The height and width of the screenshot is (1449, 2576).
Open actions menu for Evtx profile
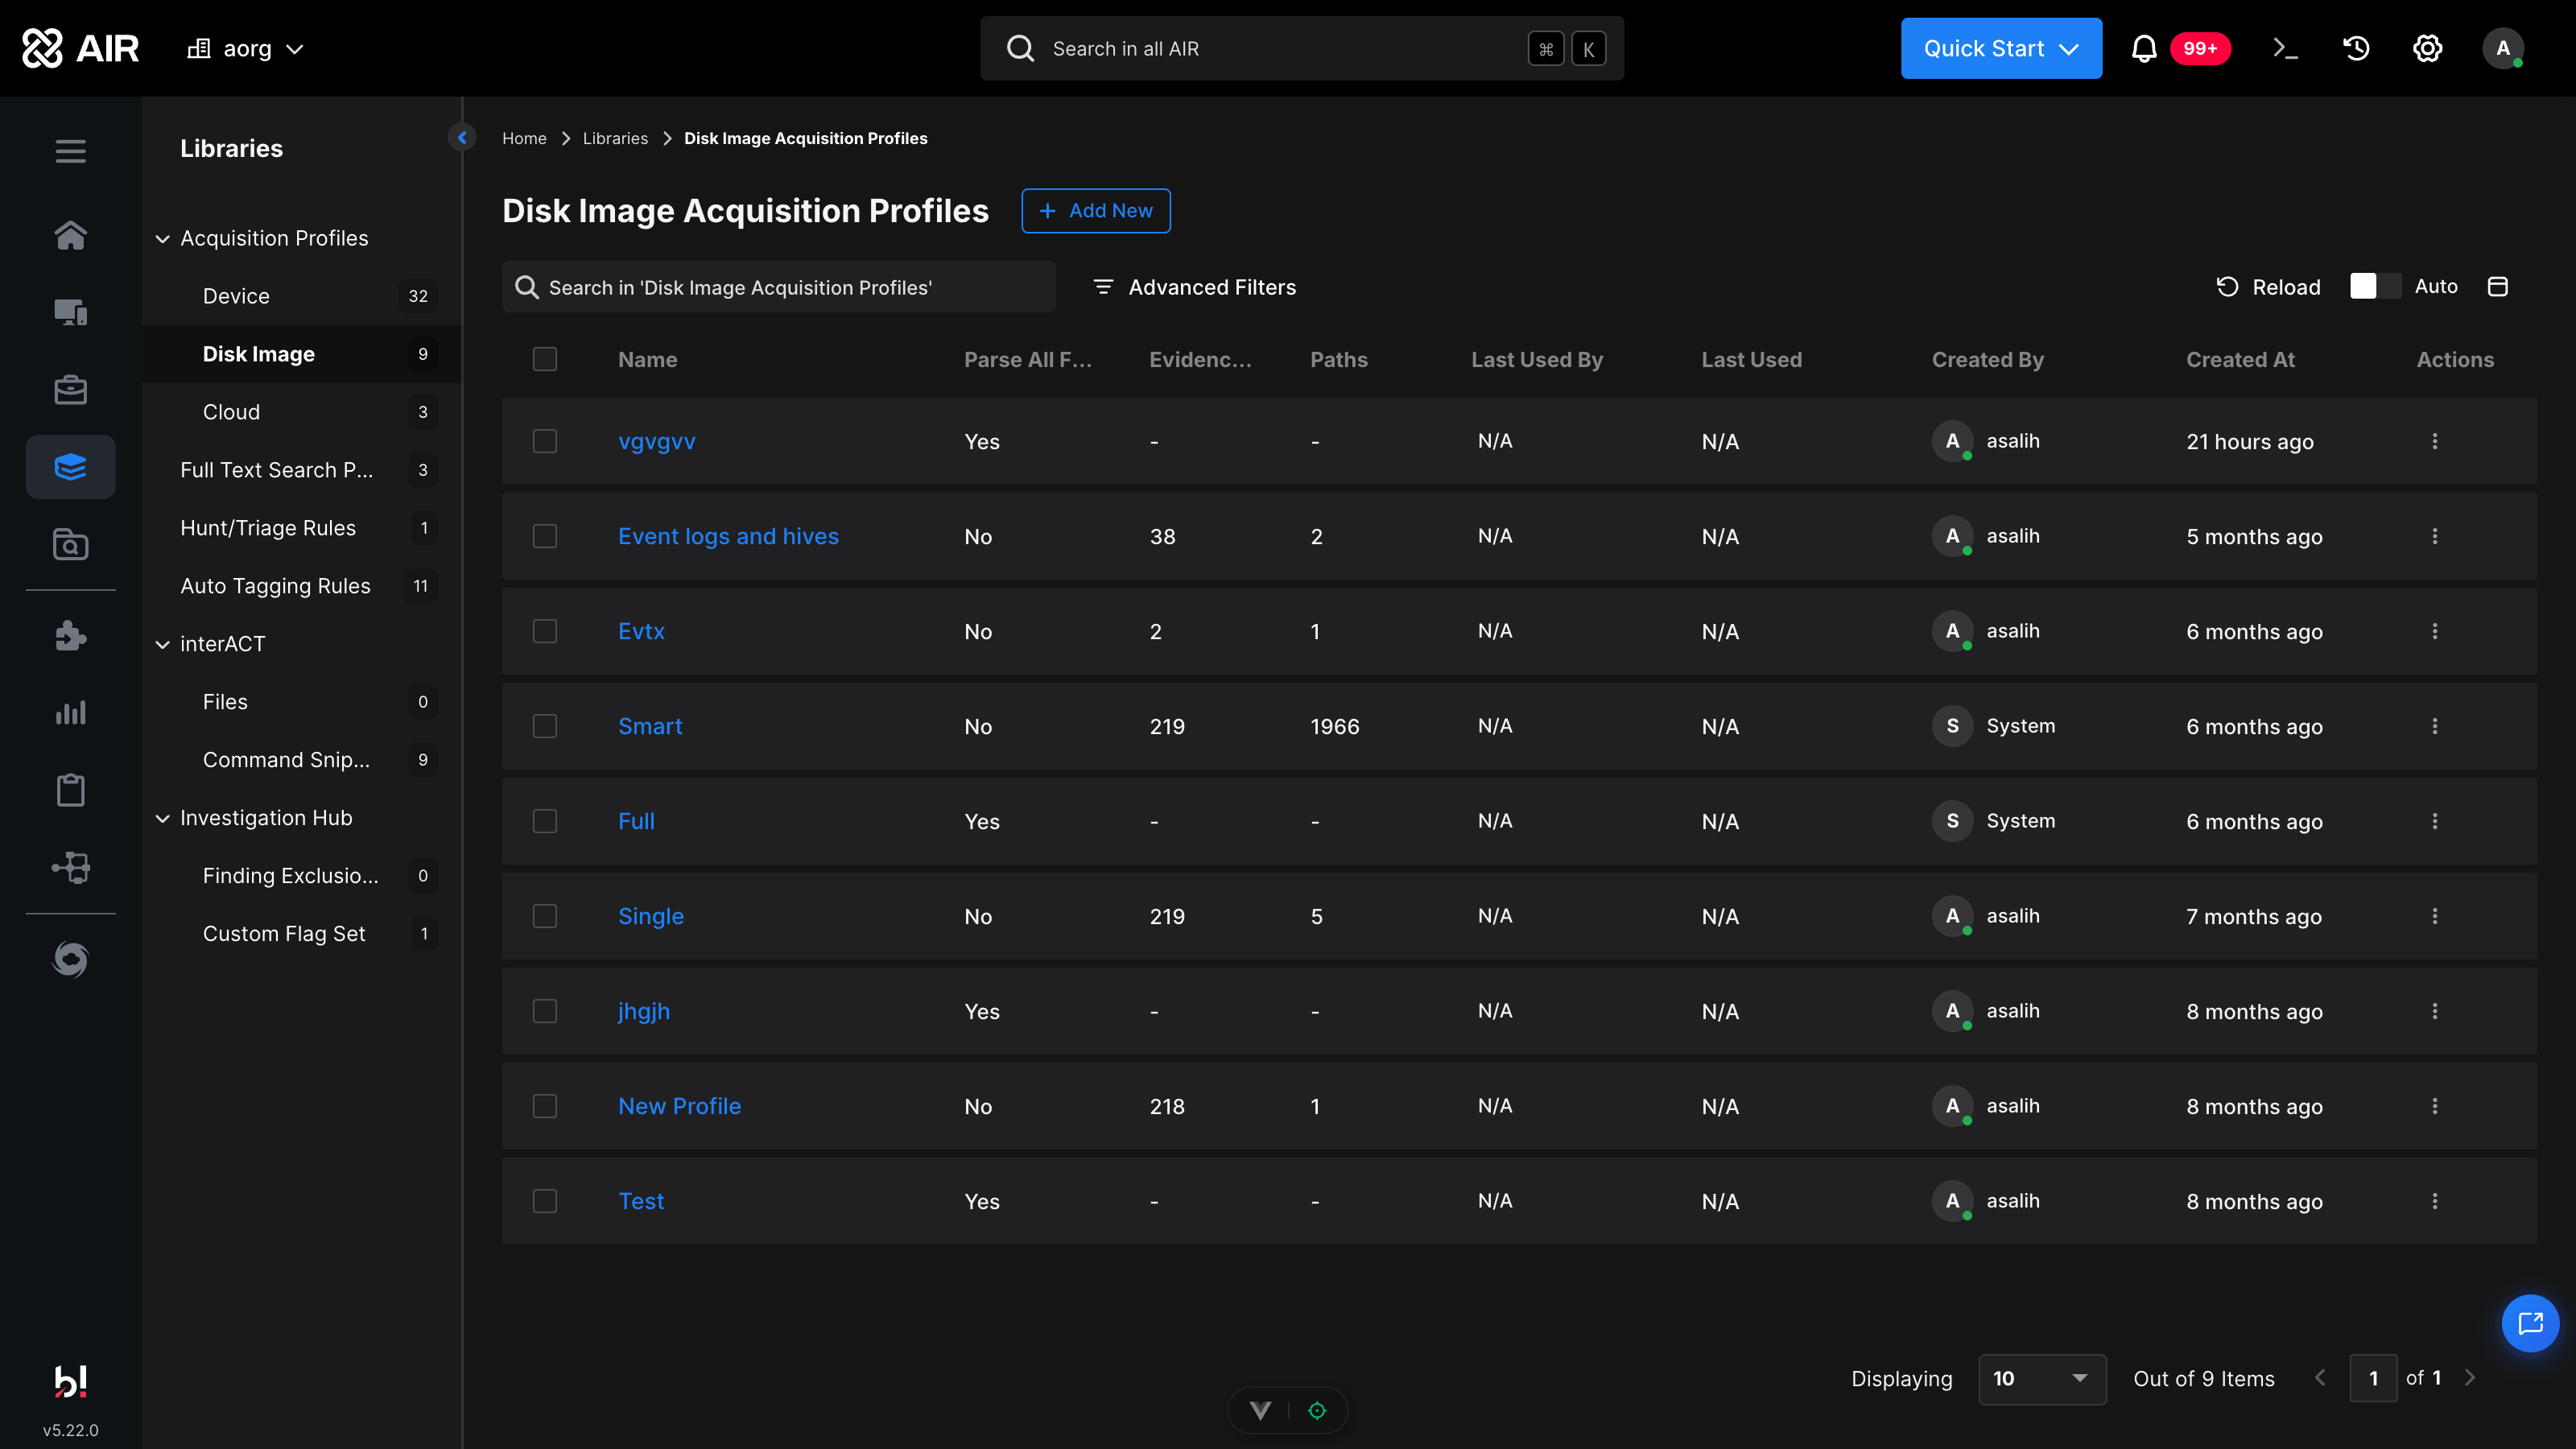point(2435,631)
